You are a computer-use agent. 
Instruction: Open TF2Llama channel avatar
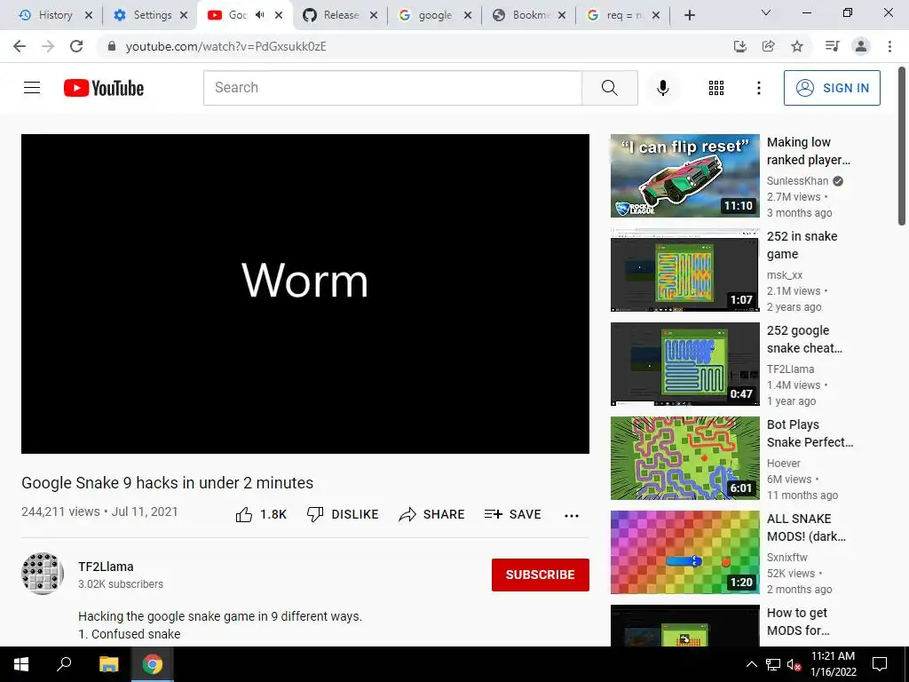tap(43, 574)
